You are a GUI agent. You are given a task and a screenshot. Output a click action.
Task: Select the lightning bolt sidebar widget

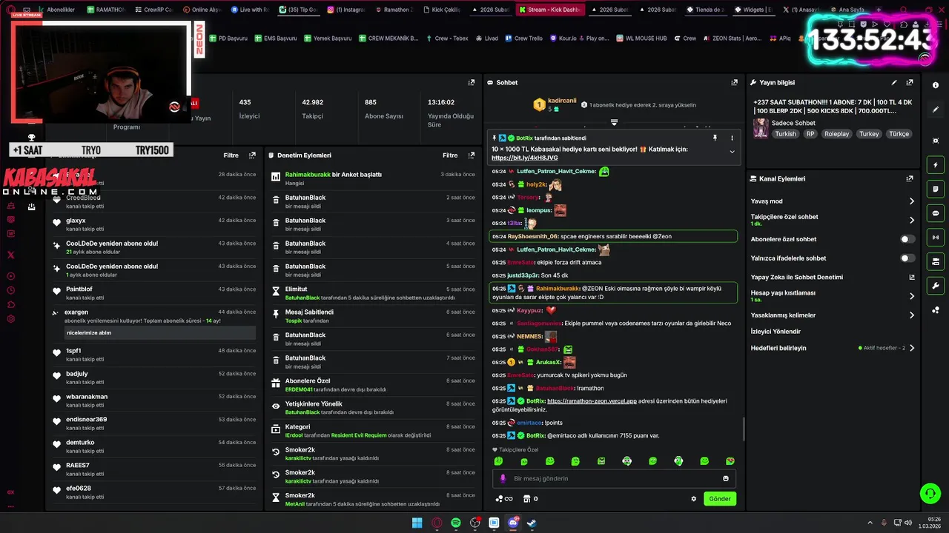coord(936,165)
